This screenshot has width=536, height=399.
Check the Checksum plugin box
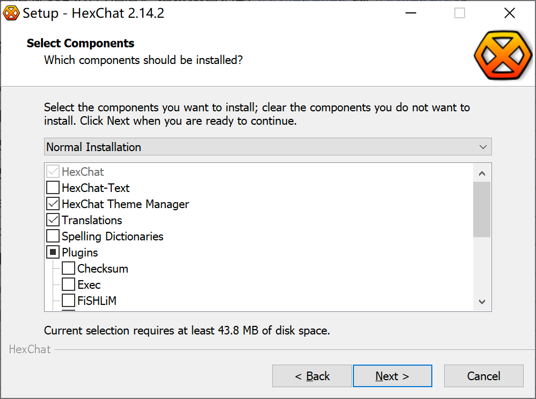pyautogui.click(x=68, y=269)
